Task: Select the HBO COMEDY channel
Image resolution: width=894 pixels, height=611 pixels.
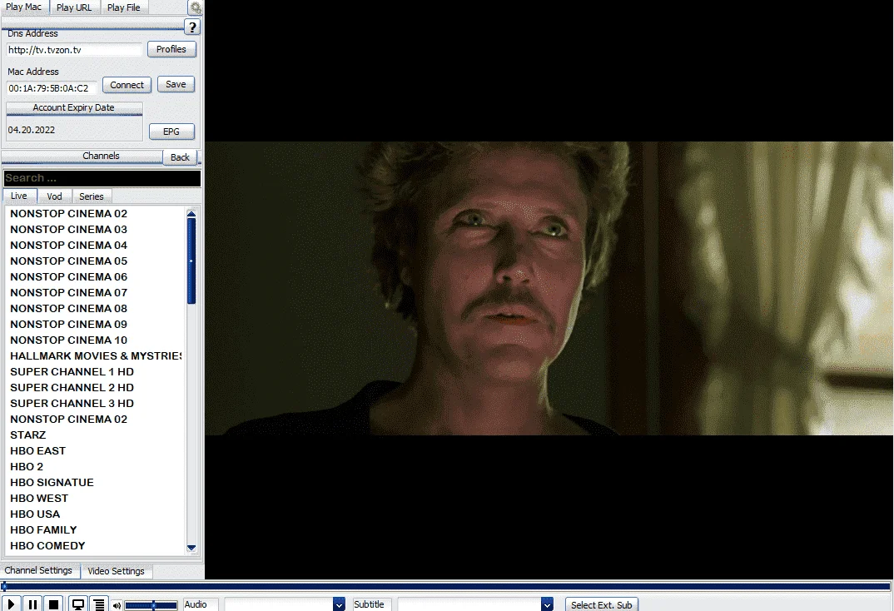Action: click(x=47, y=546)
